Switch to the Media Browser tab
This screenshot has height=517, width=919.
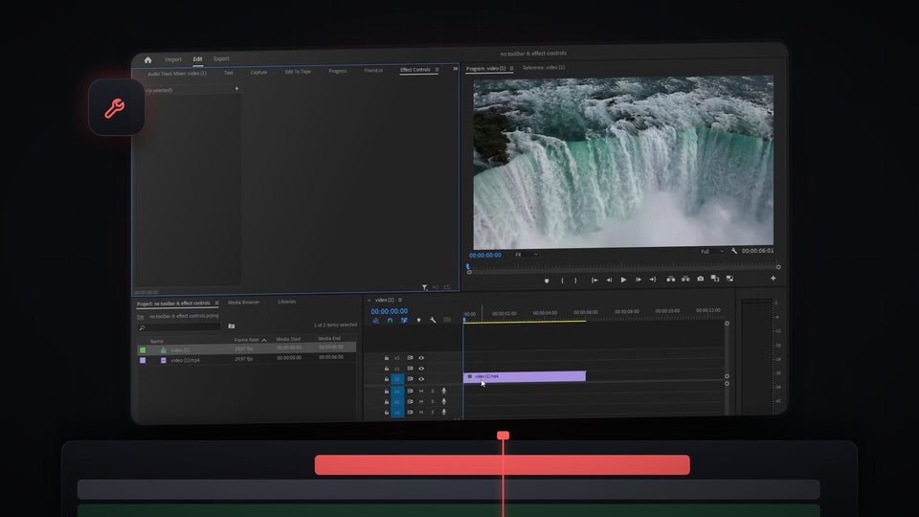point(243,303)
